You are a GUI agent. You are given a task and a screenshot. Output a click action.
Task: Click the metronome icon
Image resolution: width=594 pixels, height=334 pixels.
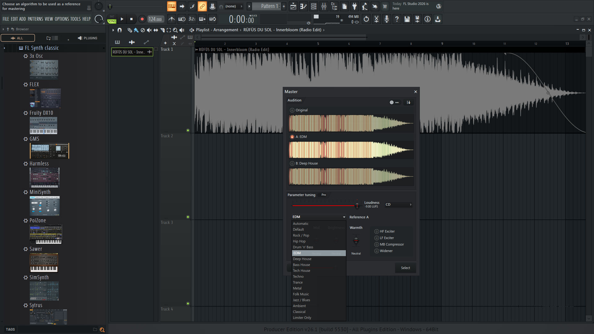(x=172, y=19)
